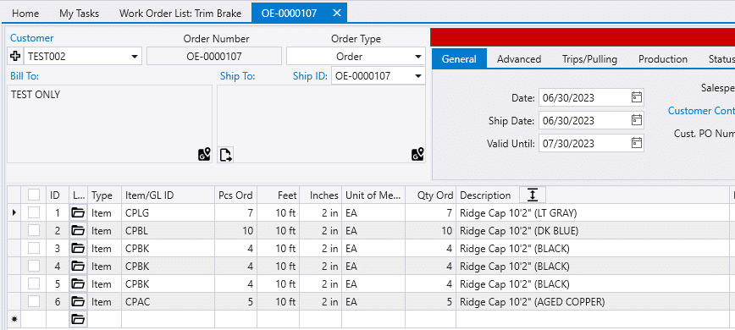Viewport: 735px width, 330px height.
Task: Select the CPAC item cell
Action: pos(169,302)
